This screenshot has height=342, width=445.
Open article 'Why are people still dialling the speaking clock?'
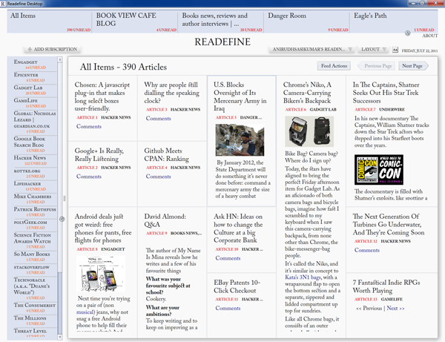pos(172,93)
